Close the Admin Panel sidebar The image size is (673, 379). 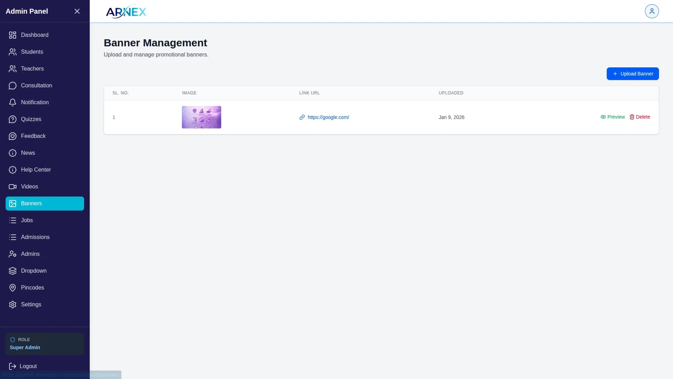[77, 11]
